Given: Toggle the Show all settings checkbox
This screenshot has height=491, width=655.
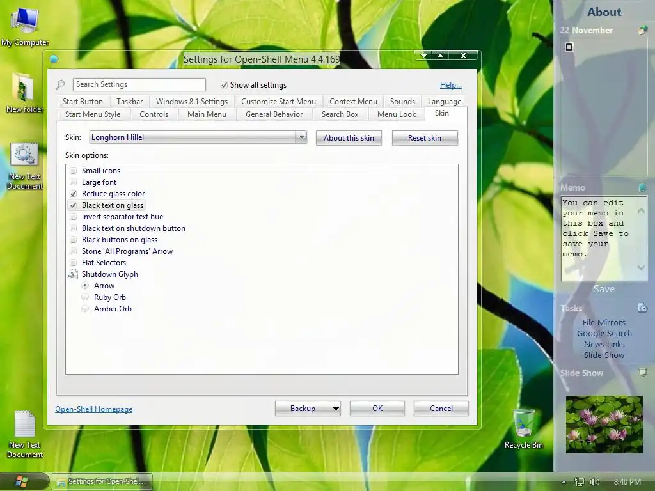Looking at the screenshot, I should point(224,85).
